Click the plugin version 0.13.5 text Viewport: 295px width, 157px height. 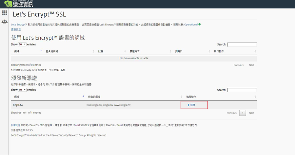coord(22,130)
